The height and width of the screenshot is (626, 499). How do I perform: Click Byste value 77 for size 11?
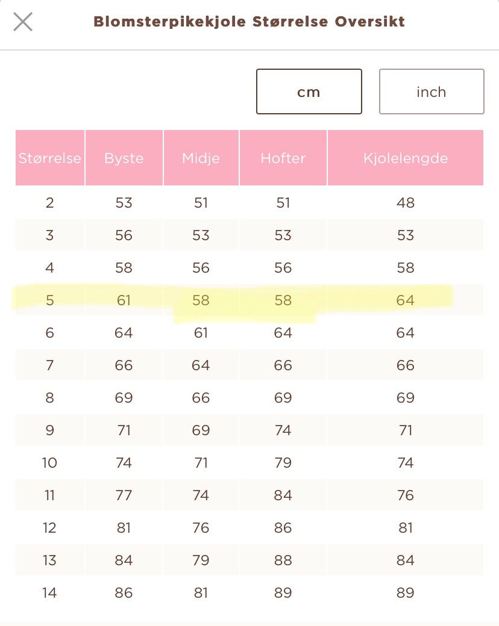pyautogui.click(x=124, y=495)
